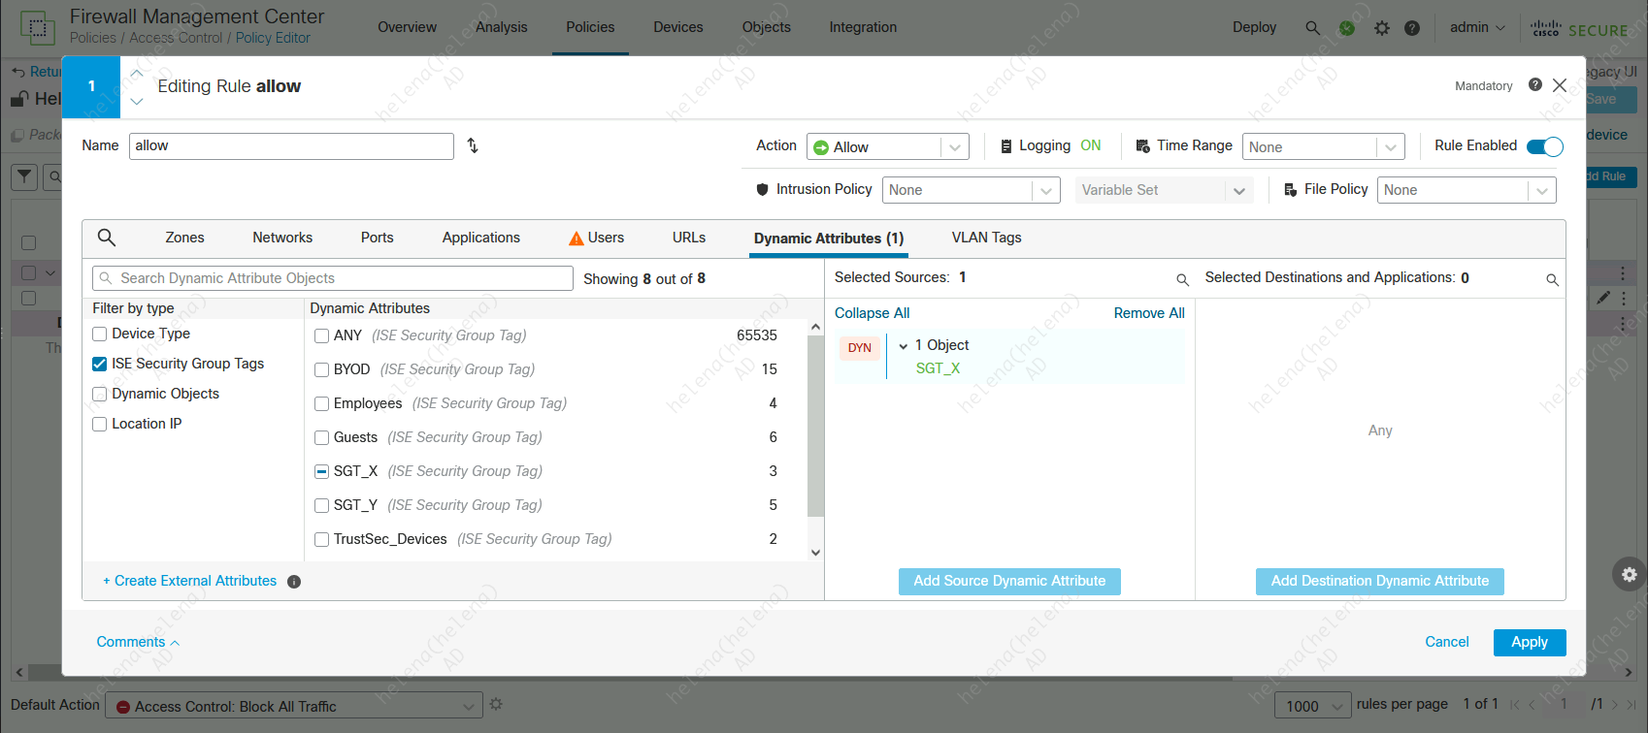The image size is (1648, 733).
Task: Click the info icon next to Create External Attributes
Action: pos(294,582)
